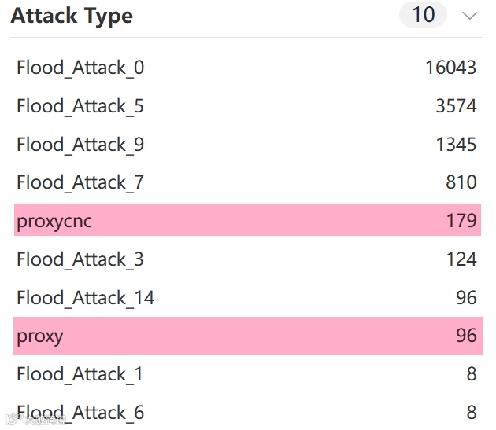Expand the Attack Type chevron arrow
The image size is (496, 430).
coord(469,16)
